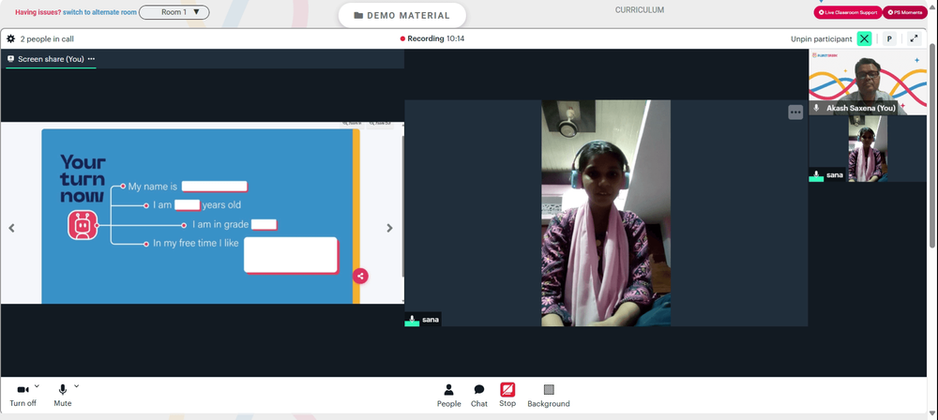Click the My name is blank field
The height and width of the screenshot is (420, 938).
click(x=215, y=187)
